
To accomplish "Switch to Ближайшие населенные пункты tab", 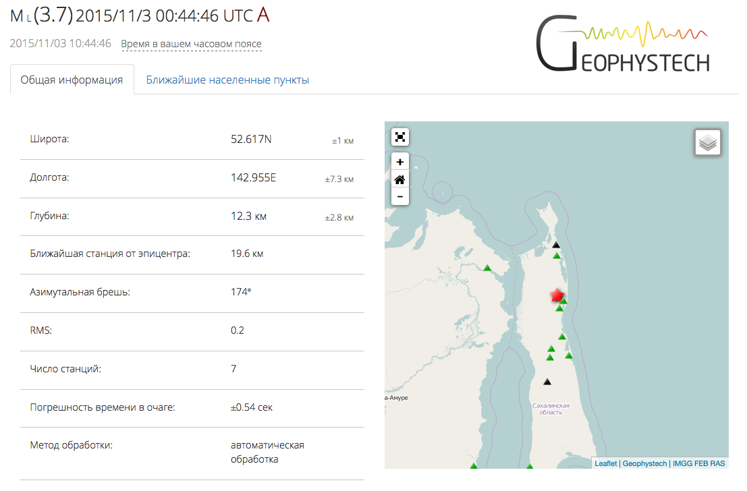I will click(x=227, y=80).
